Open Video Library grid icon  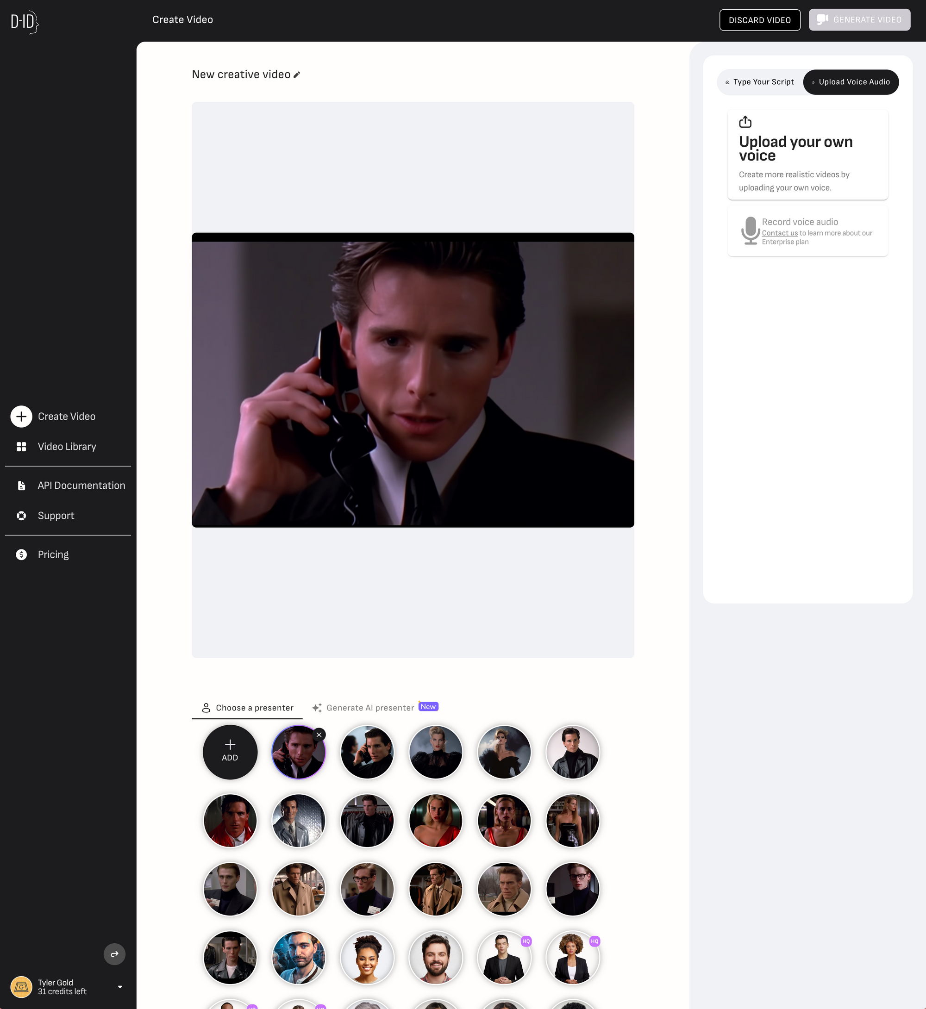pyautogui.click(x=21, y=446)
